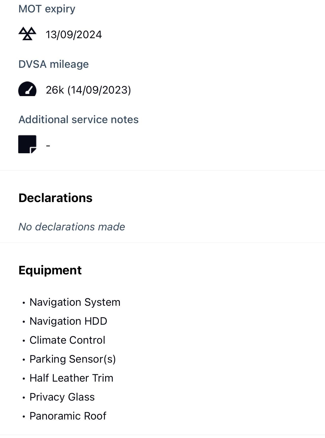Click the 26k mileage reading
325x438 pixels.
point(88,90)
